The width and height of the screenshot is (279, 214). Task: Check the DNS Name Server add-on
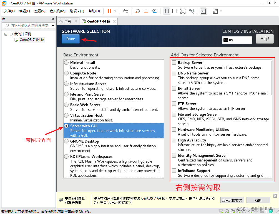pyautogui.click(x=174, y=73)
